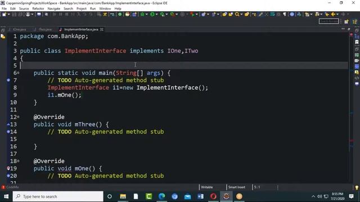
Task: Close the ImplementInterface.java tab
Action: tap(102, 29)
